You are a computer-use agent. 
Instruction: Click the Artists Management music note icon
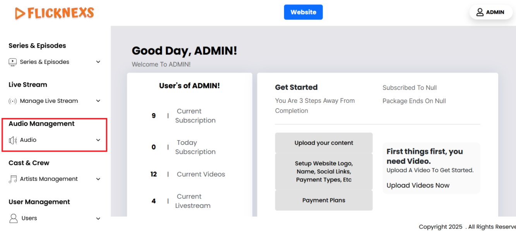[13, 179]
